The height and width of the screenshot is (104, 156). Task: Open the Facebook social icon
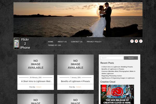pyautogui.click(x=132, y=41)
